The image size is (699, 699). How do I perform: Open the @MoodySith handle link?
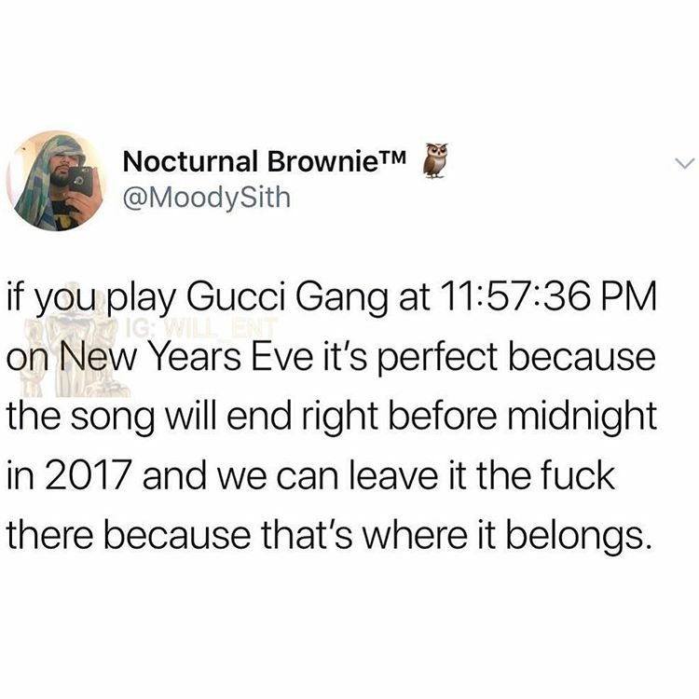(206, 198)
